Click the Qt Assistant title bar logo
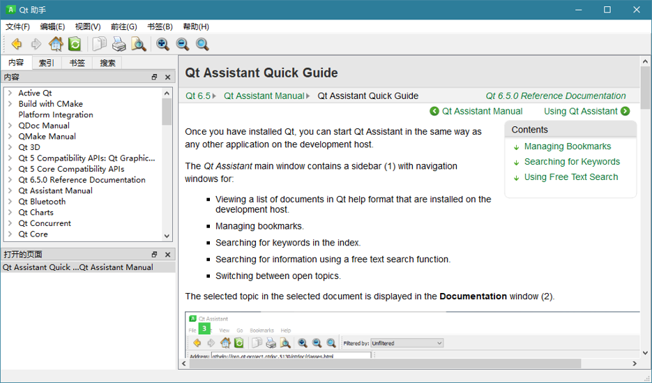 point(11,9)
